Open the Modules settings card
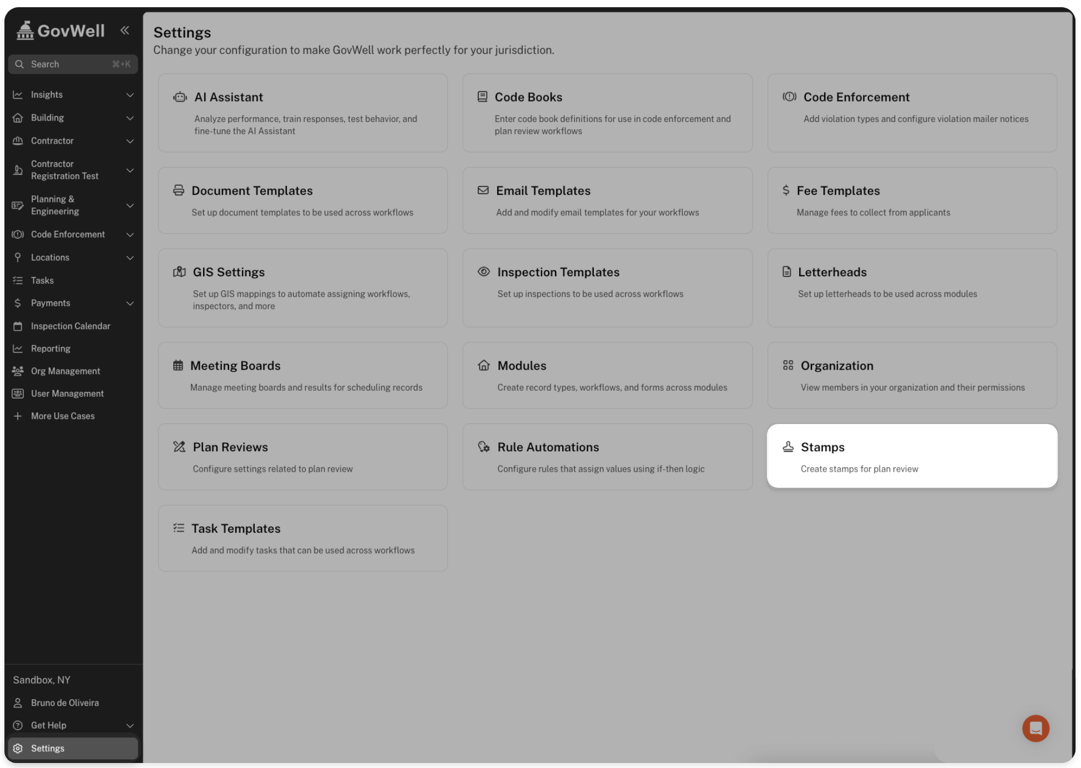The width and height of the screenshot is (1081, 768). [607, 376]
